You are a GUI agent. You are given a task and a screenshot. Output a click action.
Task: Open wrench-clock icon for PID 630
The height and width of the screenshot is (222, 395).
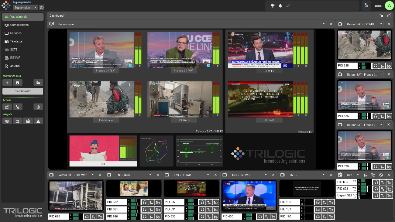pos(158,217)
